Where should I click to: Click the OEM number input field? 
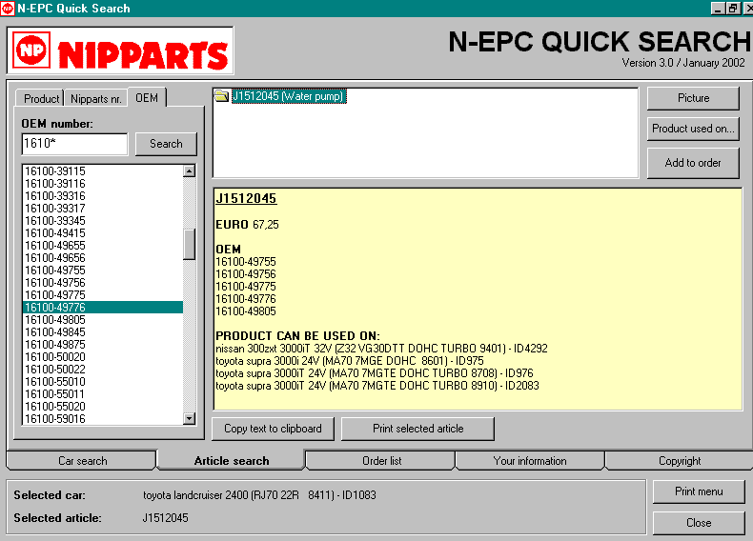tap(75, 144)
